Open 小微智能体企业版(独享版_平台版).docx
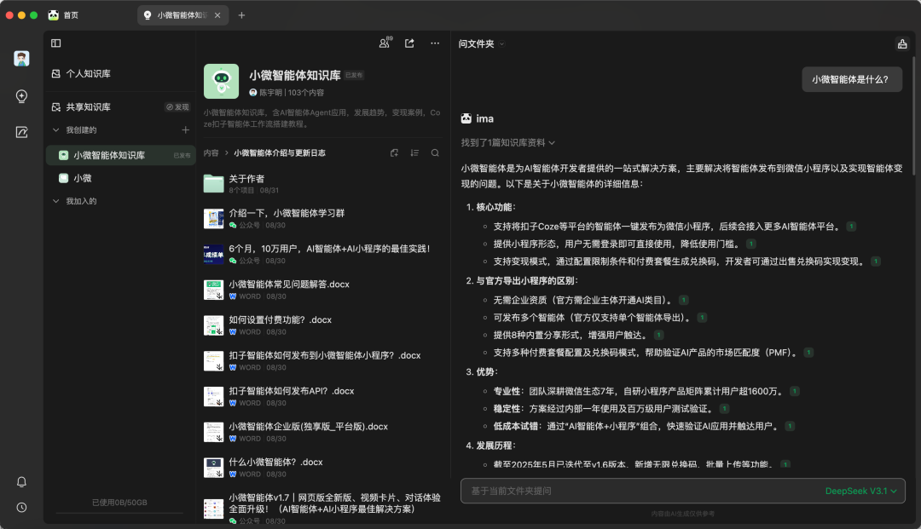The image size is (921, 529). pos(322,432)
